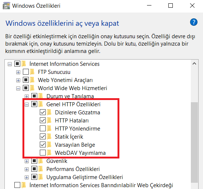Select the Statik İçerik folder icon
Viewport: 203px width, 189px height.
pyautogui.click(x=49, y=137)
